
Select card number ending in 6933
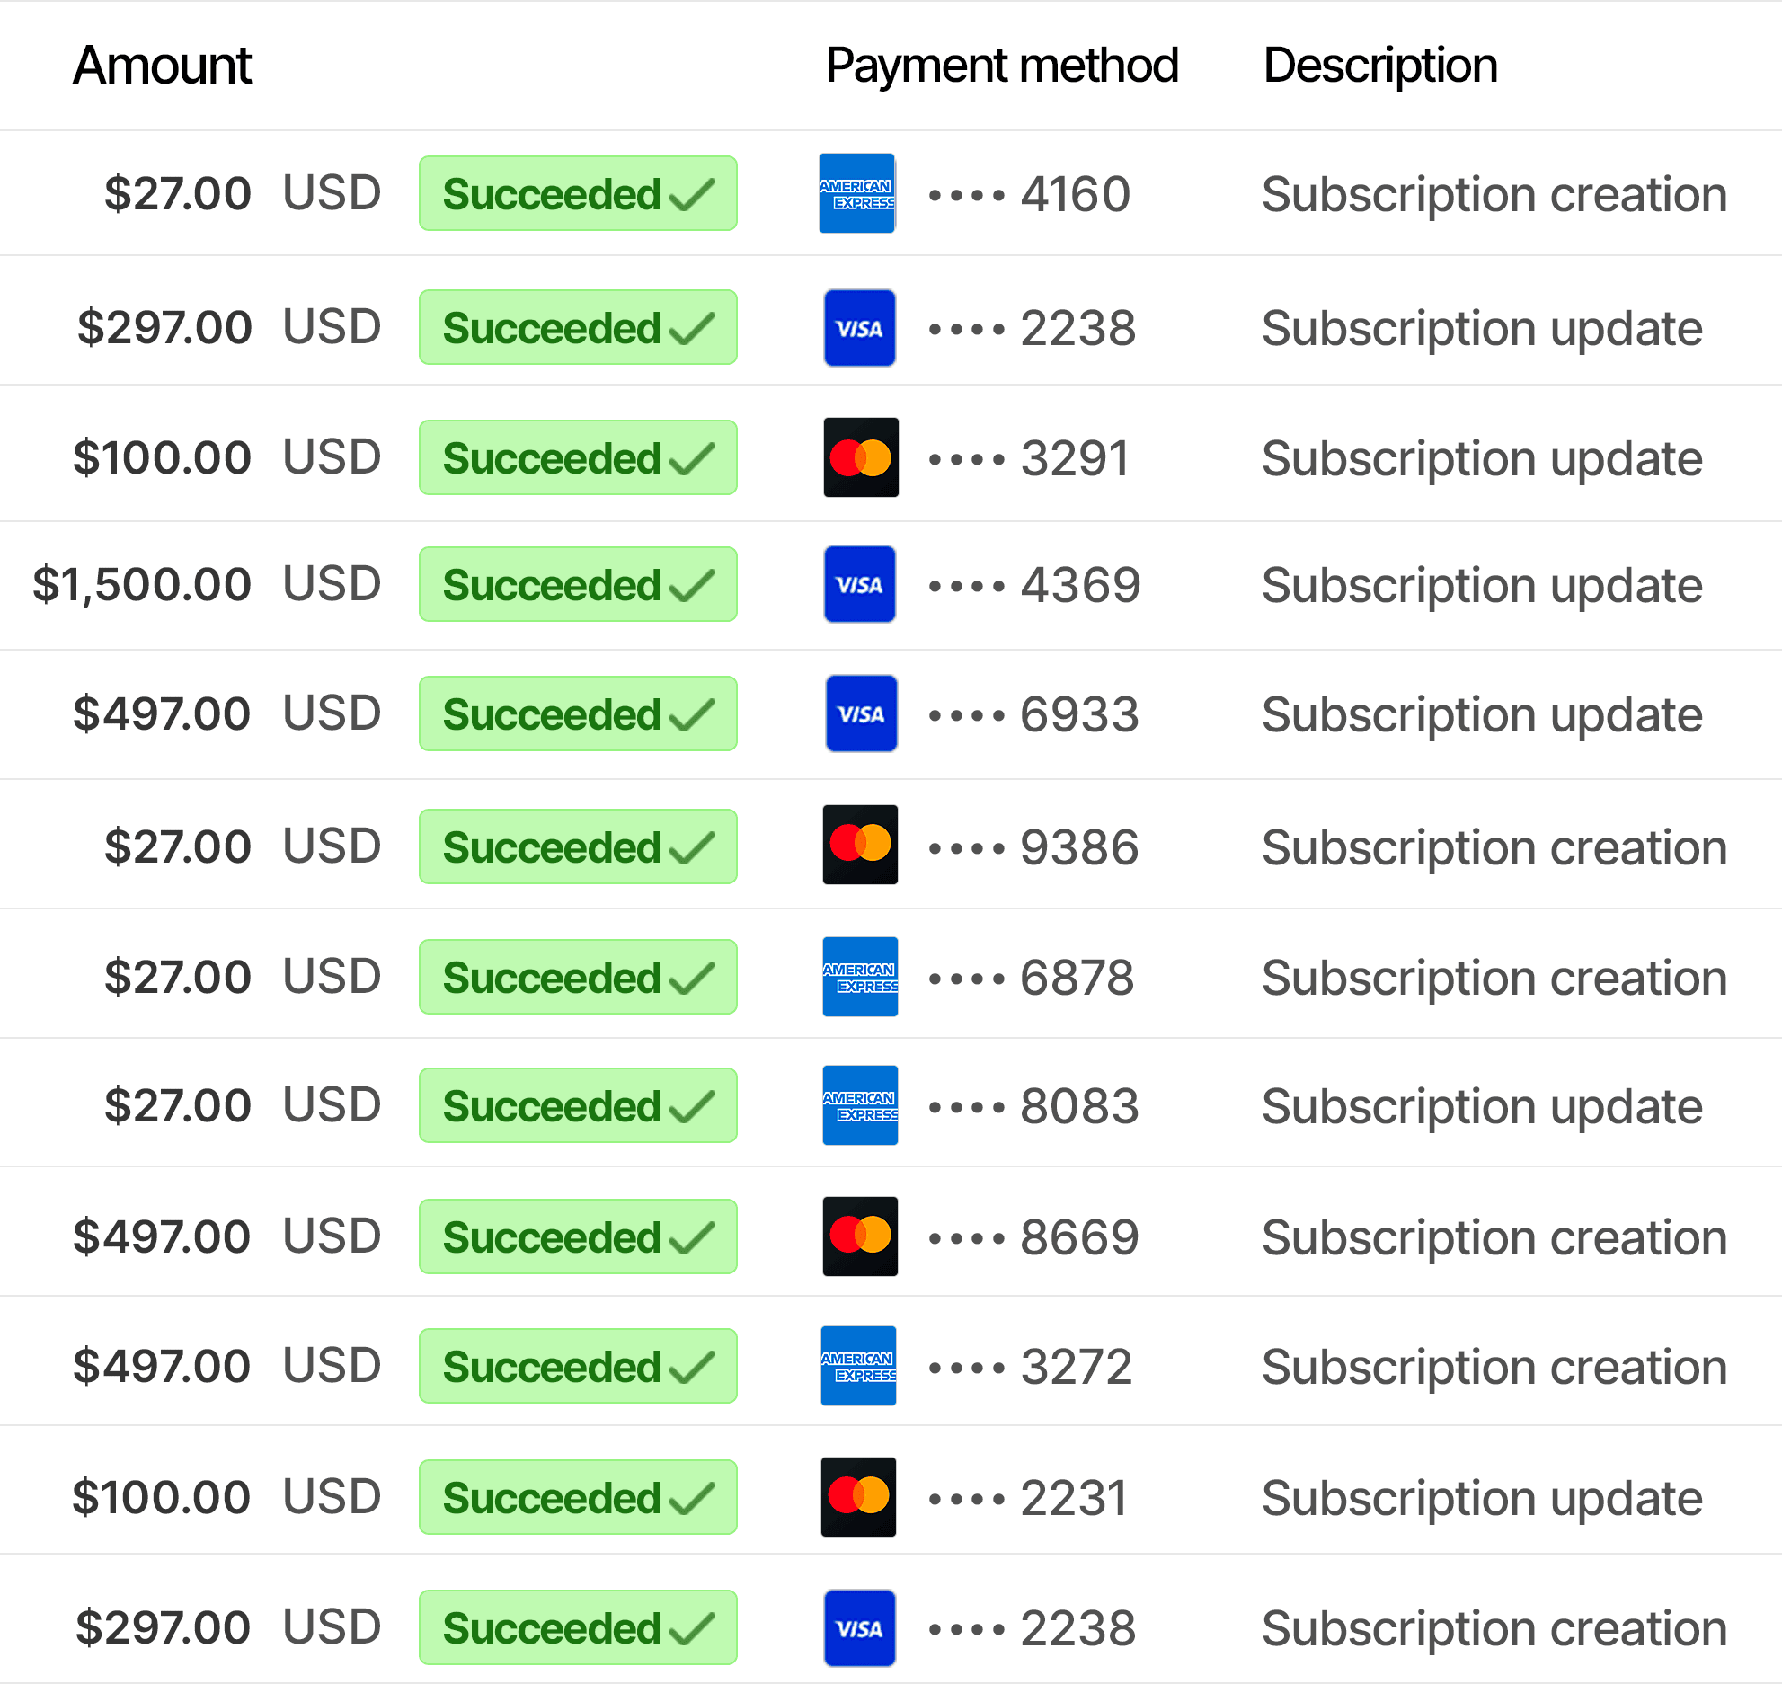(x=1078, y=714)
